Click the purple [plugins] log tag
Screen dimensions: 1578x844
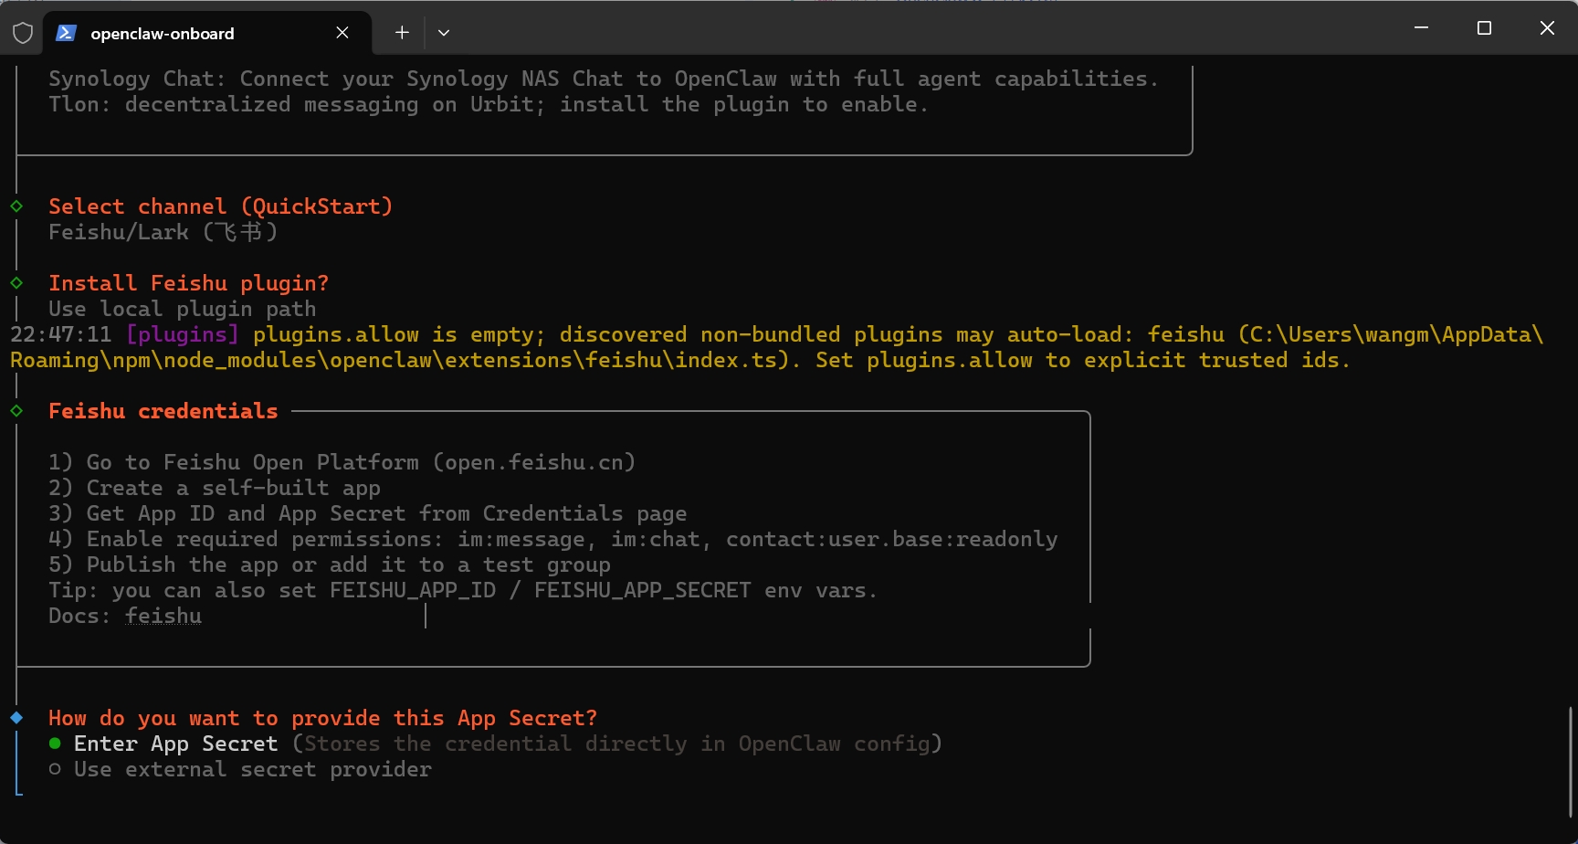pos(183,334)
